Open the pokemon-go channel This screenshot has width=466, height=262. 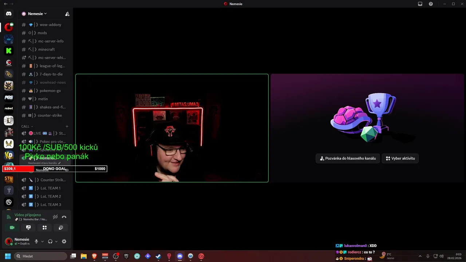45,91
